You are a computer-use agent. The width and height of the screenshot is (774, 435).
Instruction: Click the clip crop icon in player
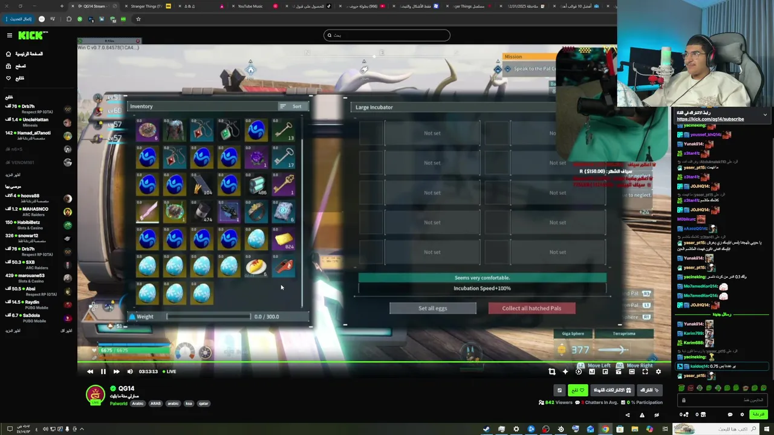pyautogui.click(x=551, y=372)
